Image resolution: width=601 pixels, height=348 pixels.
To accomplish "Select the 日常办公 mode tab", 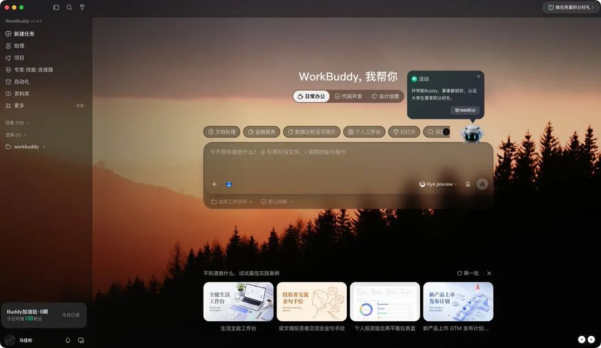I will [x=311, y=97].
